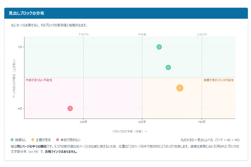
Task: Click the 丸にカーソルを乗せると instruction text
Action: (x=49, y=25)
